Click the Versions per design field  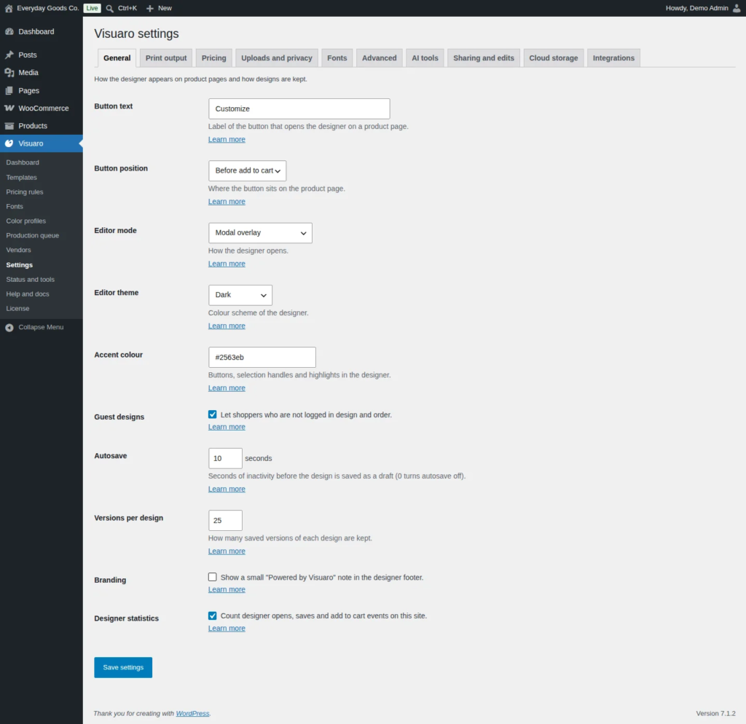225,520
